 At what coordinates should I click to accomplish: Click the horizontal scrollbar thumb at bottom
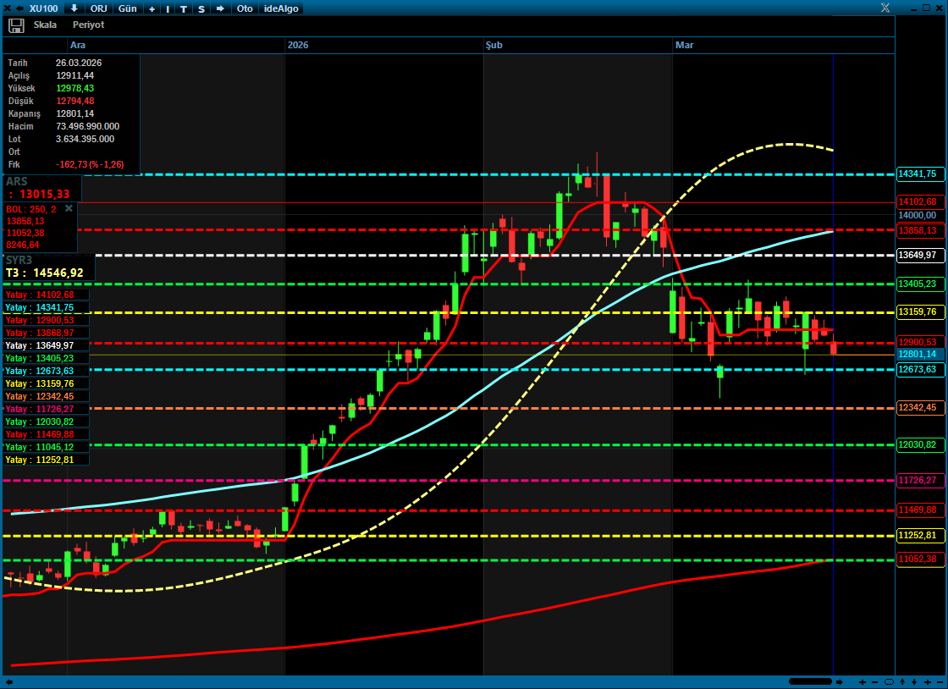(810, 681)
